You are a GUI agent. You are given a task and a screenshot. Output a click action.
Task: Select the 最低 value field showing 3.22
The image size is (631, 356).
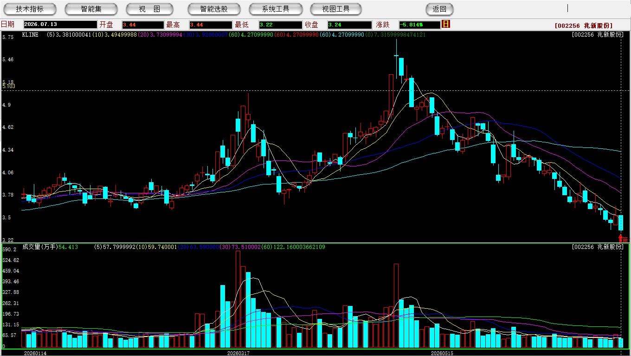pos(280,25)
